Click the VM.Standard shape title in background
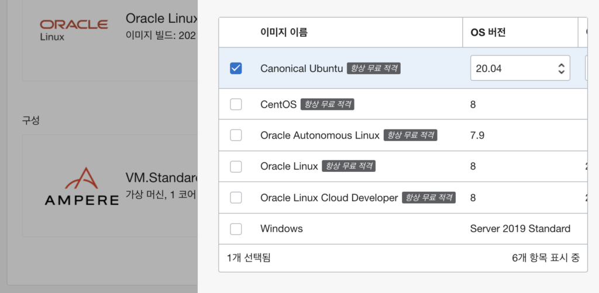599x293 pixels. pyautogui.click(x=161, y=178)
